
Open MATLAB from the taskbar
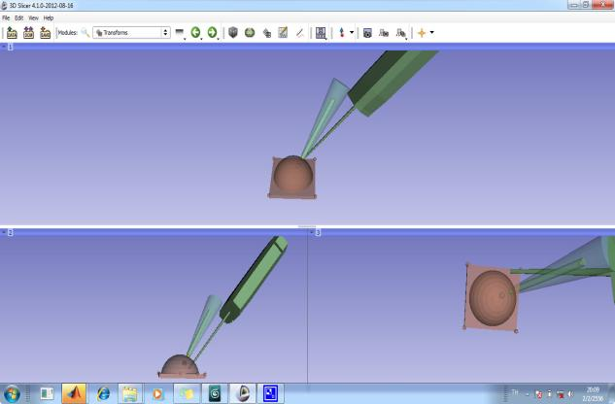74,393
